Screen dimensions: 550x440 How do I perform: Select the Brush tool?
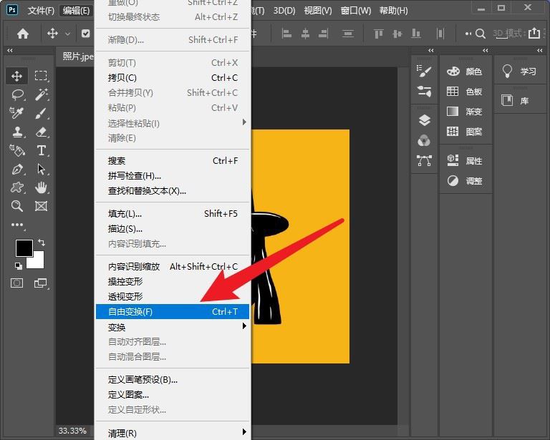point(41,113)
